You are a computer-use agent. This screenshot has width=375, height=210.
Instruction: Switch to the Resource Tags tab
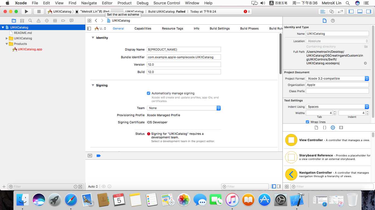coord(172,28)
